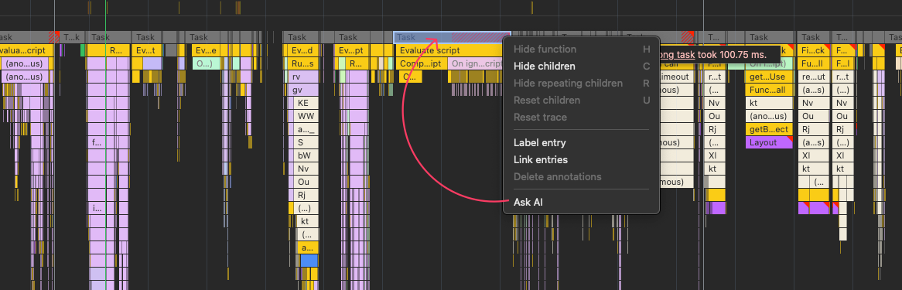
Task: Click the T...k task bar
Action: click(72, 37)
